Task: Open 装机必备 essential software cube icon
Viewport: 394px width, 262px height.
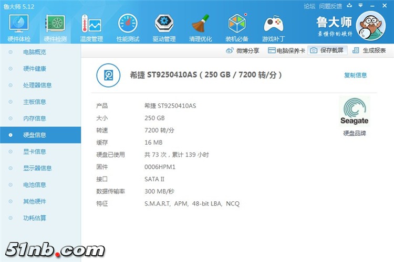Action: click(237, 28)
